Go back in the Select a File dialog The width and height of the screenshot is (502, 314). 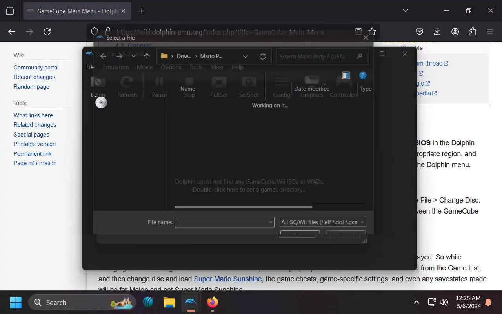(103, 56)
